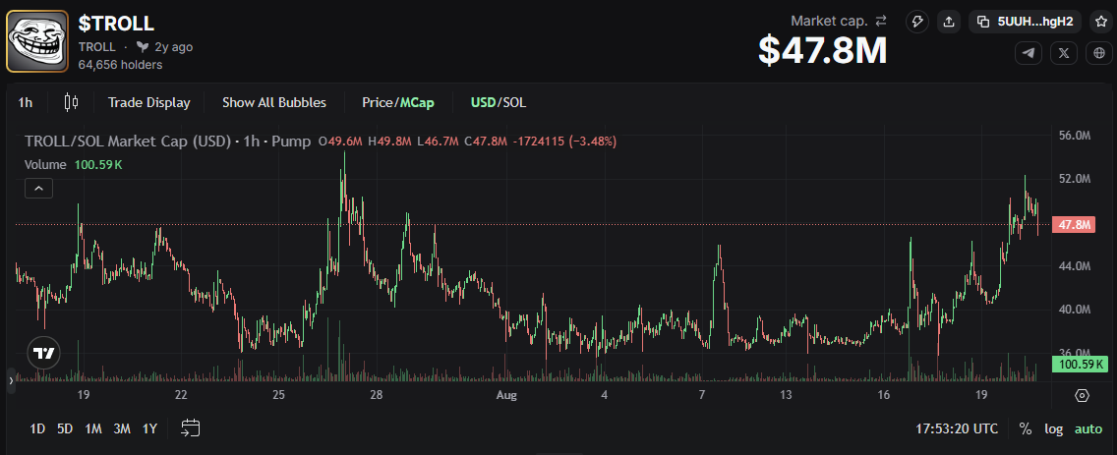Select the 3M range
Screen dimensions: 1117x455
[122, 428]
